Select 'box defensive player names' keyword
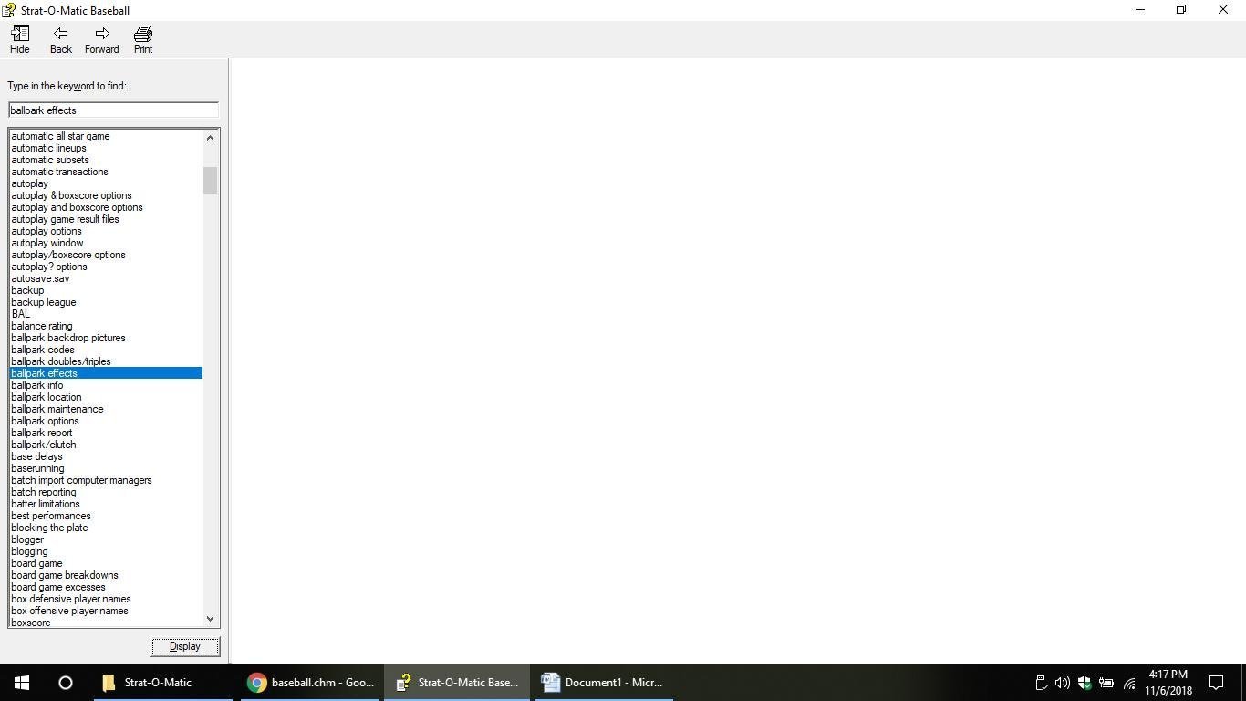The height and width of the screenshot is (701, 1246). click(71, 599)
